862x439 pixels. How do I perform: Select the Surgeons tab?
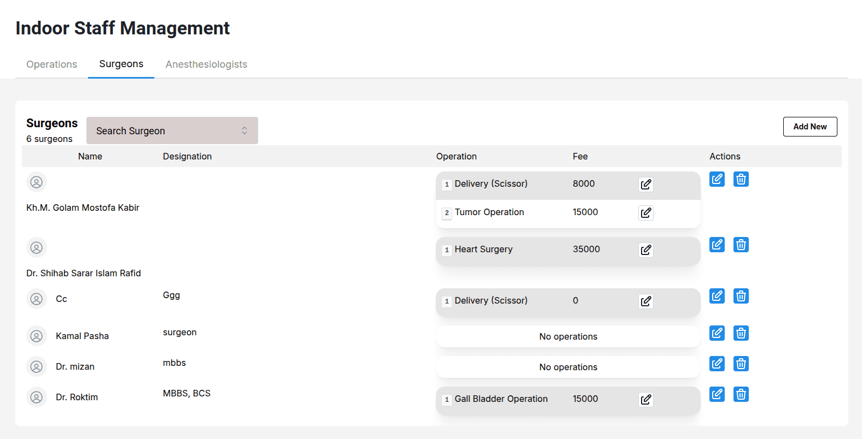[x=121, y=64]
